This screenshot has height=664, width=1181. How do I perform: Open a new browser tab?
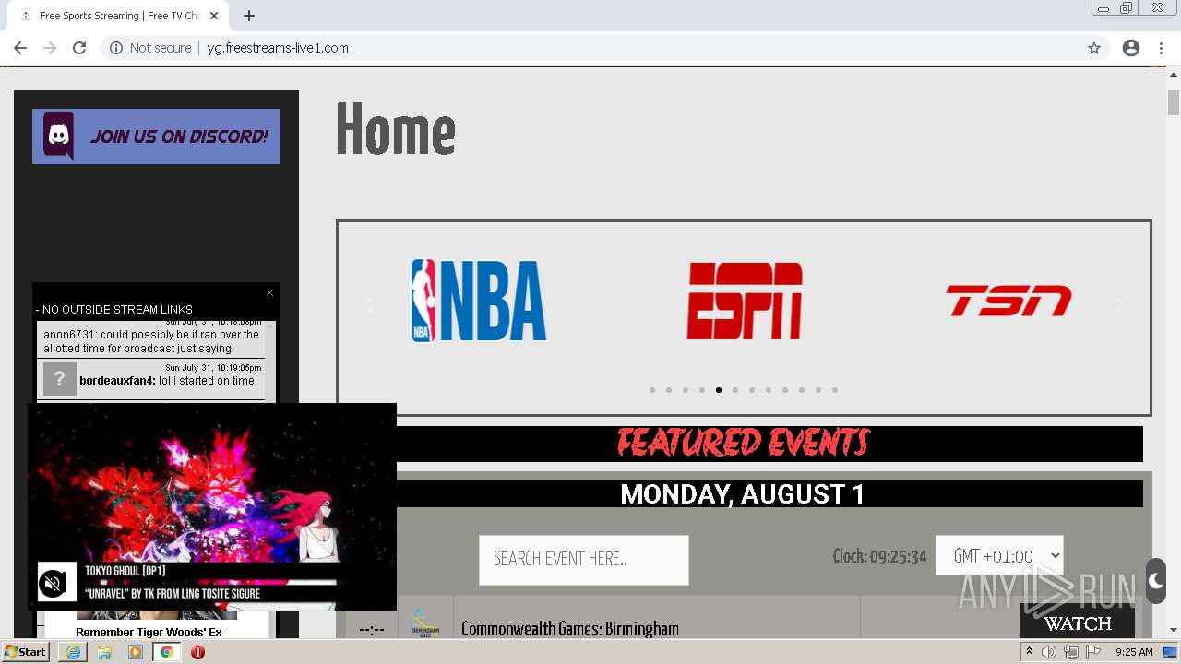click(x=249, y=16)
